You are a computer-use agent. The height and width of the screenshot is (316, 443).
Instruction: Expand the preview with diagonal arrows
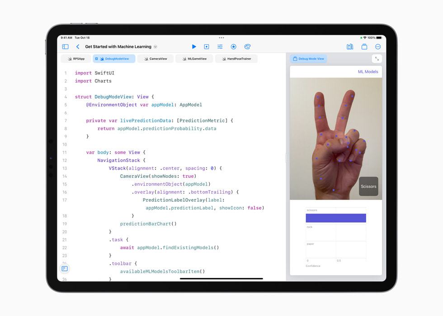coord(377,58)
